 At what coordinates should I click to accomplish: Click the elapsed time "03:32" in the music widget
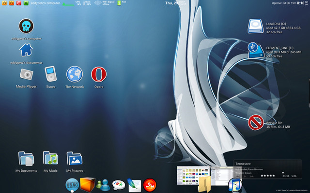coord(286,176)
